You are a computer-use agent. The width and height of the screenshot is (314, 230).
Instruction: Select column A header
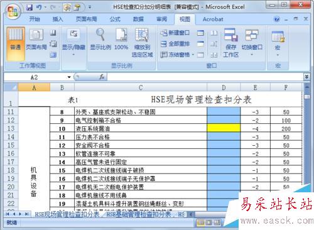[x=34, y=87]
